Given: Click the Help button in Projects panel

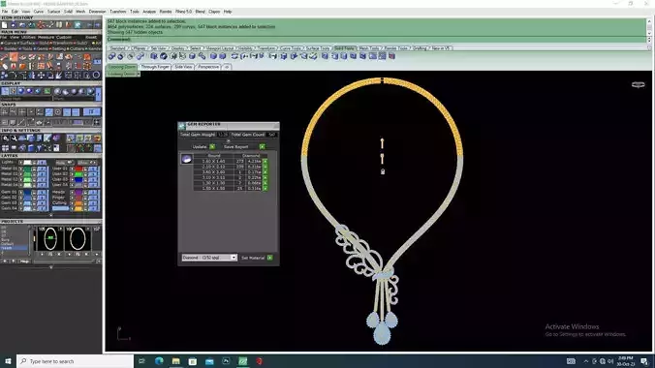Looking at the screenshot, I should pyautogui.click(x=24, y=261).
